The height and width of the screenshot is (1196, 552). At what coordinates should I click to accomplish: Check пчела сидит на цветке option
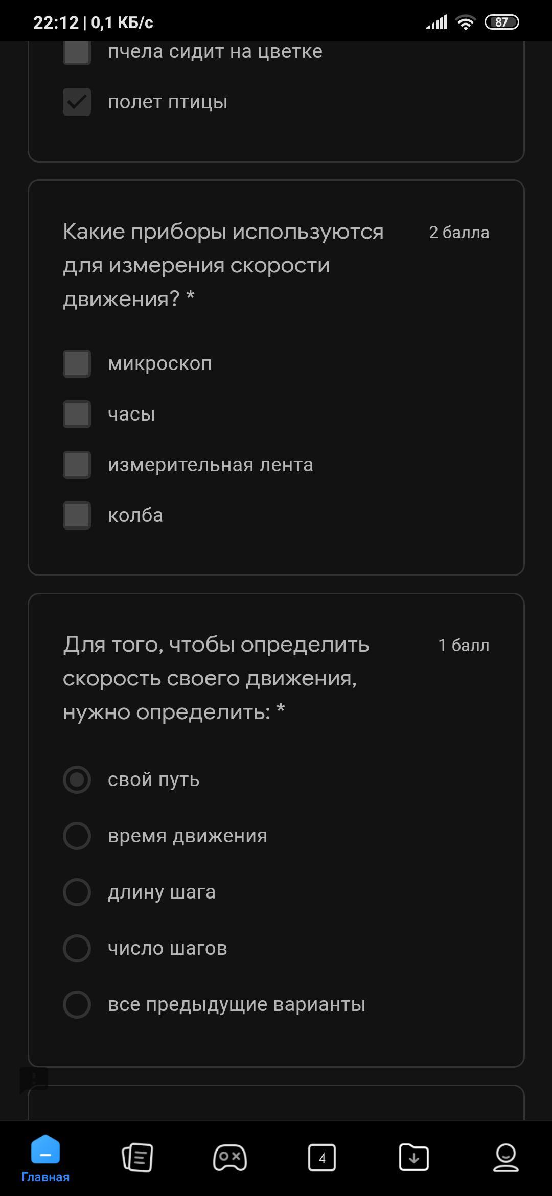[x=77, y=52]
